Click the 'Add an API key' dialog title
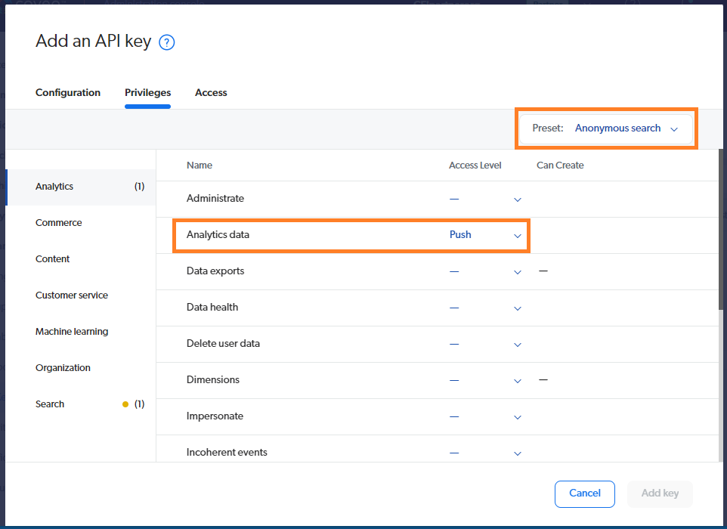 click(x=93, y=42)
